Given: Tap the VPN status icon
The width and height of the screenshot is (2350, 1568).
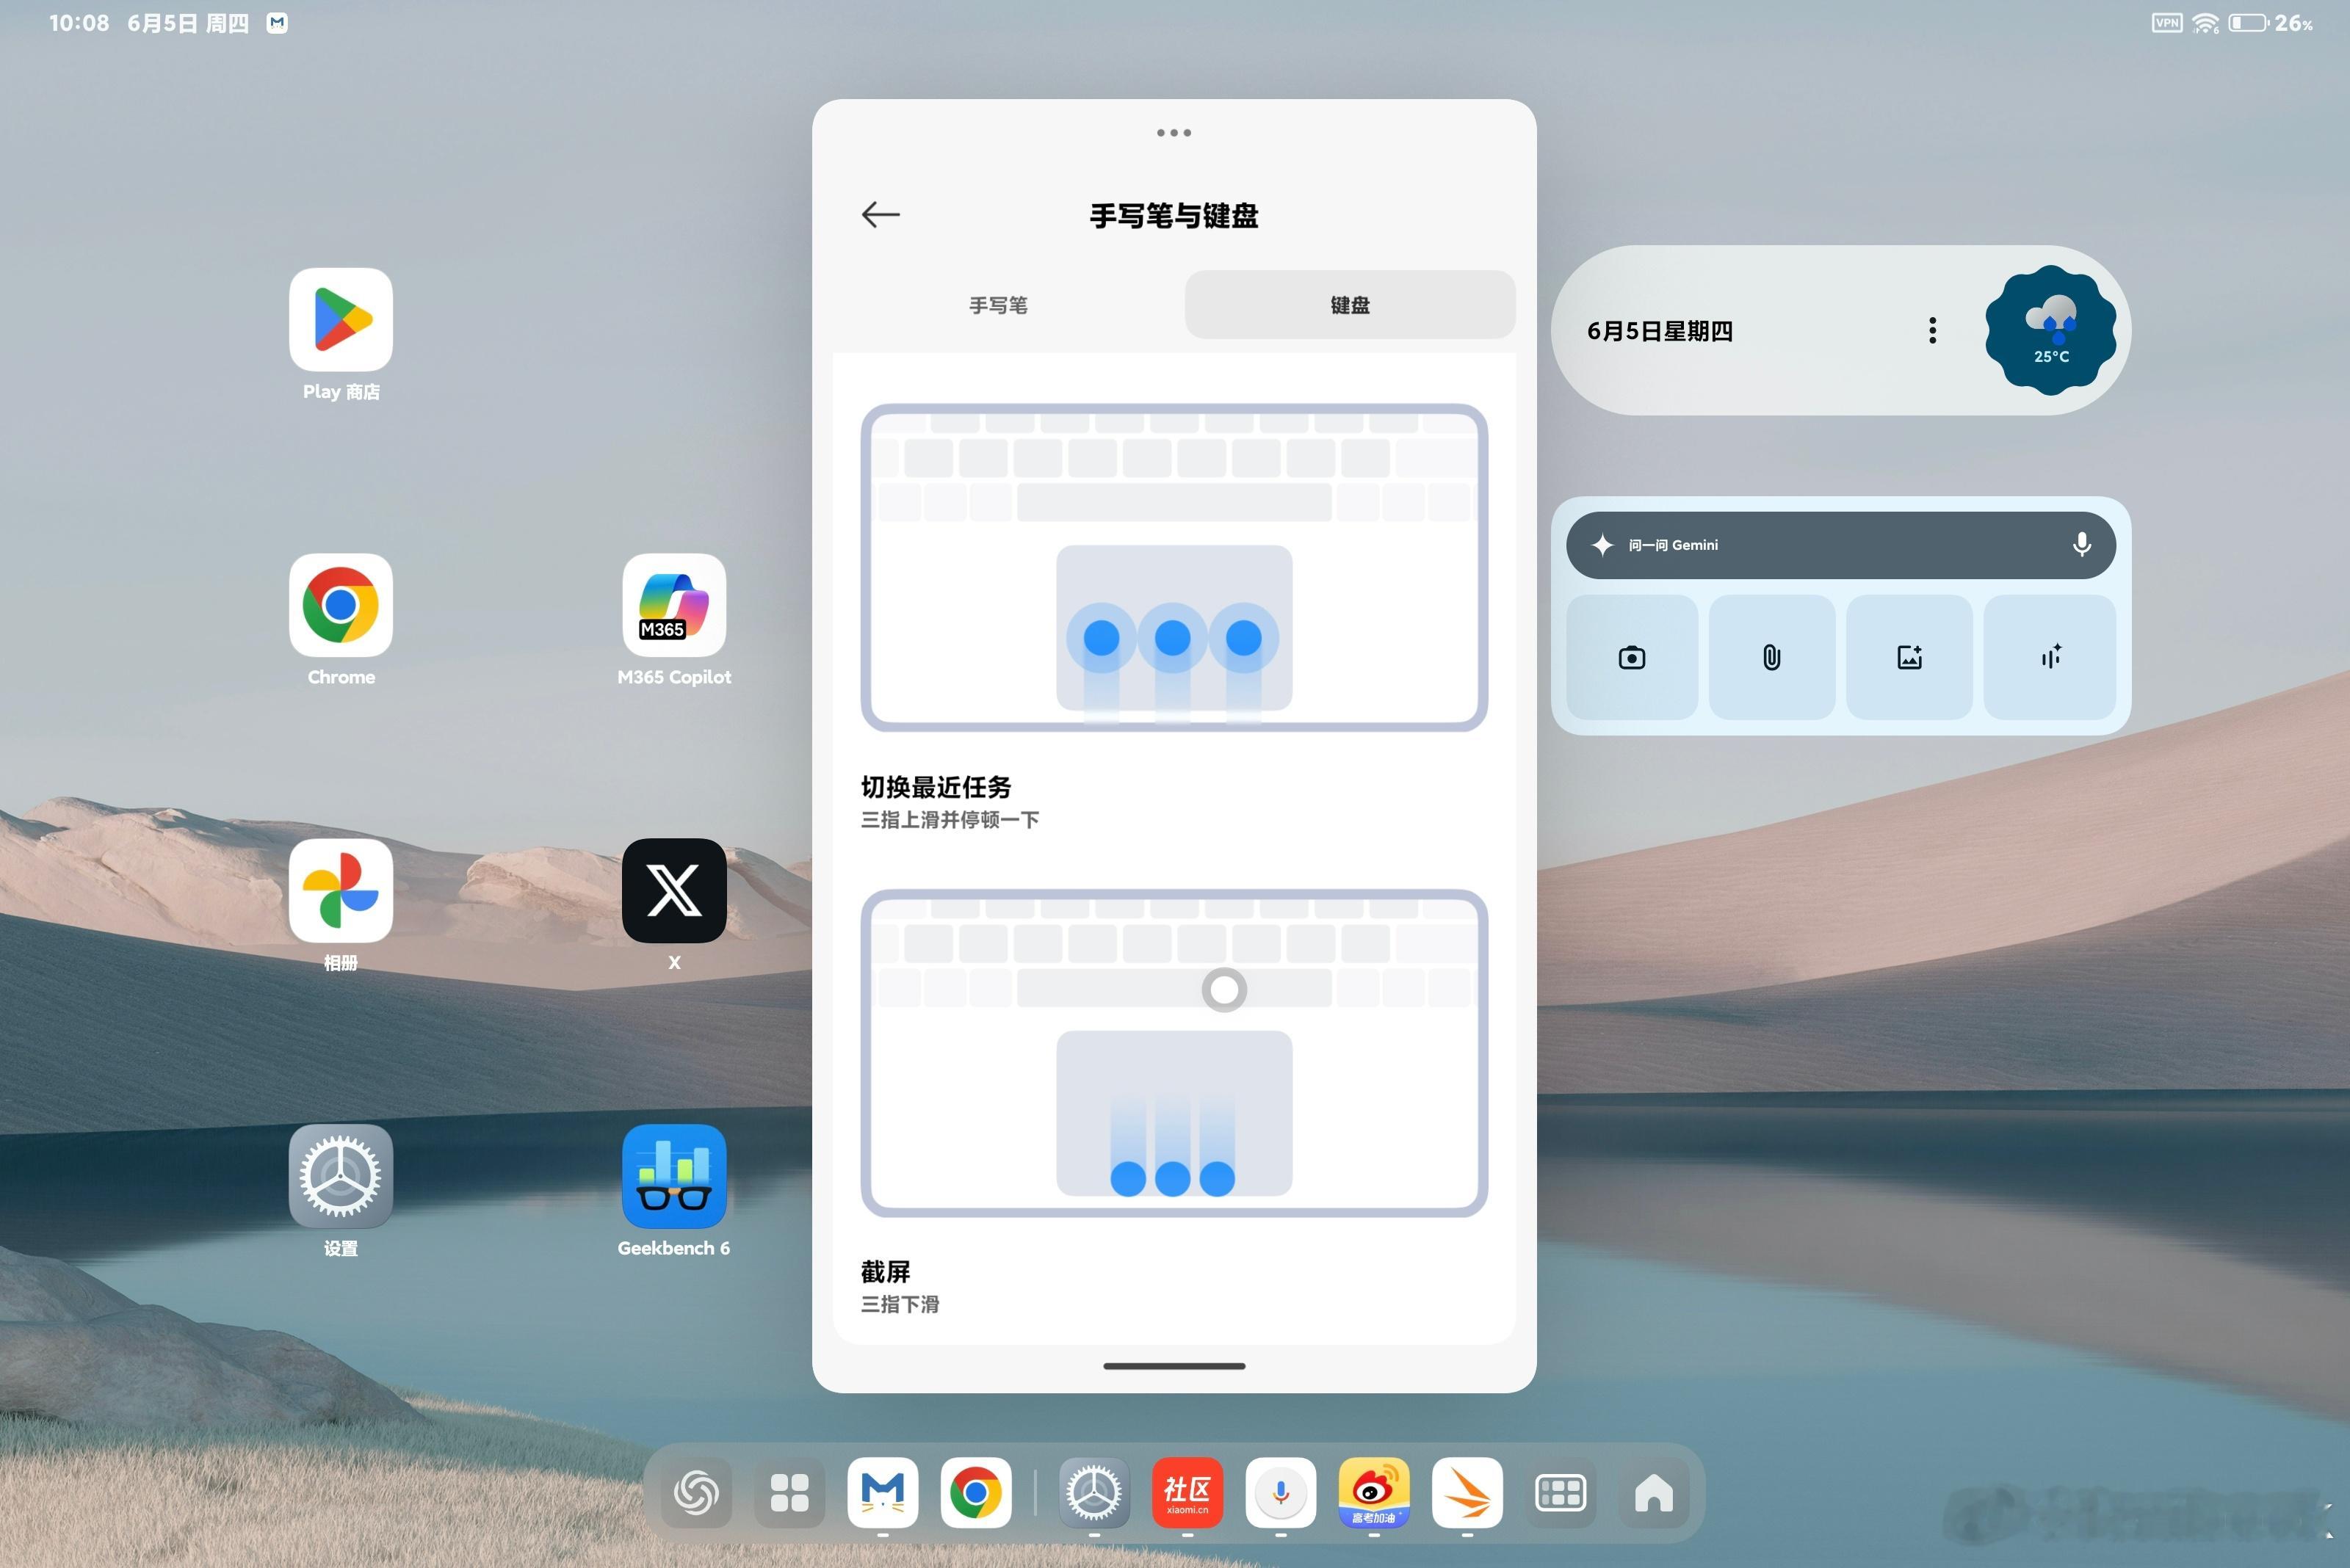Looking at the screenshot, I should pyautogui.click(x=2167, y=22).
